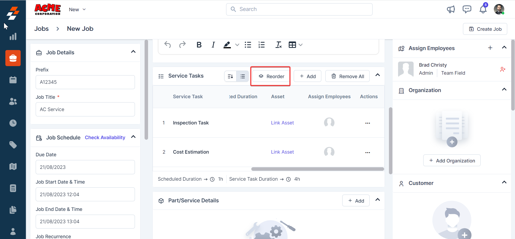The height and width of the screenshot is (239, 515).
Task: Toggle bold formatting
Action: click(199, 45)
